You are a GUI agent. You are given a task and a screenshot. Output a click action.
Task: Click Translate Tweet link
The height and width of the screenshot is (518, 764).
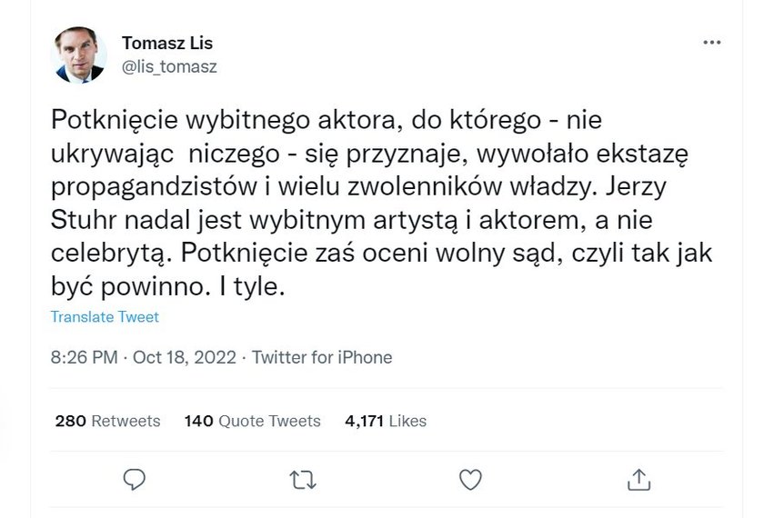click(x=105, y=317)
